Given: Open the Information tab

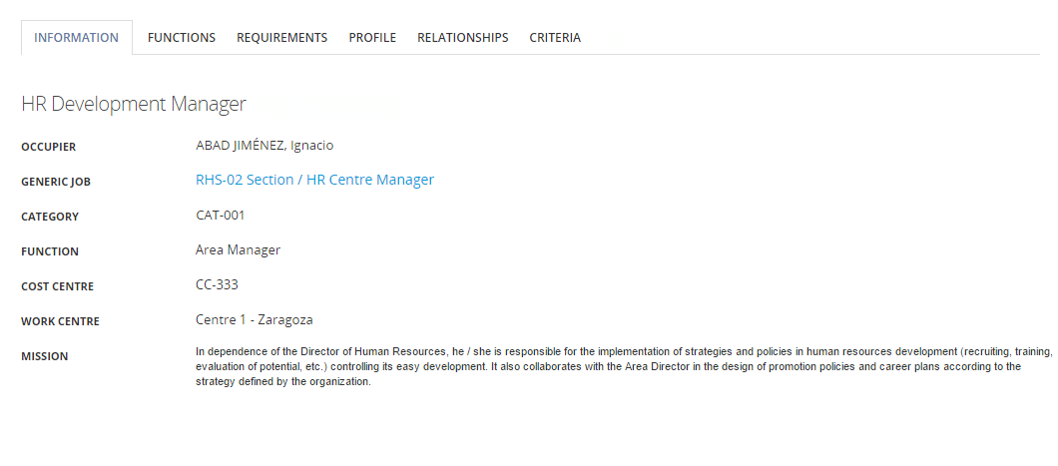Looking at the screenshot, I should click(77, 38).
